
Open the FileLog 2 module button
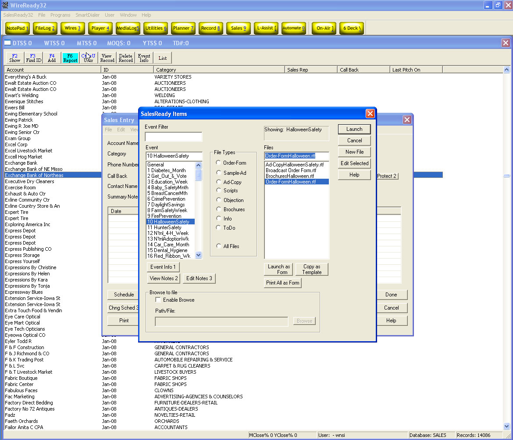pyautogui.click(x=45, y=28)
